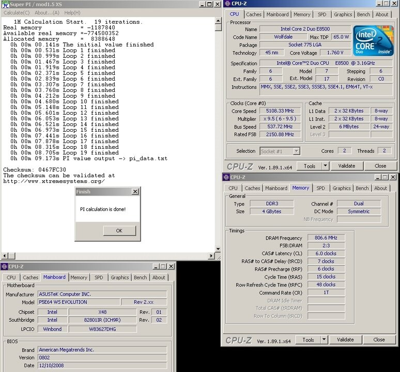Open Help menu in Super PI
This screenshot has height=372, width=400.
coord(72,13)
